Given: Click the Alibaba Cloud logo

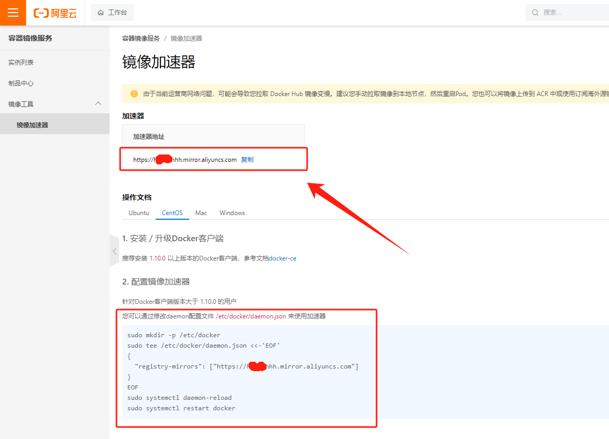Looking at the screenshot, I should click(x=55, y=13).
